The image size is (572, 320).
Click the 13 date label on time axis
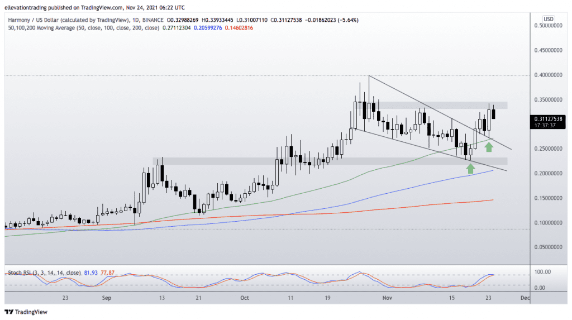click(x=161, y=298)
